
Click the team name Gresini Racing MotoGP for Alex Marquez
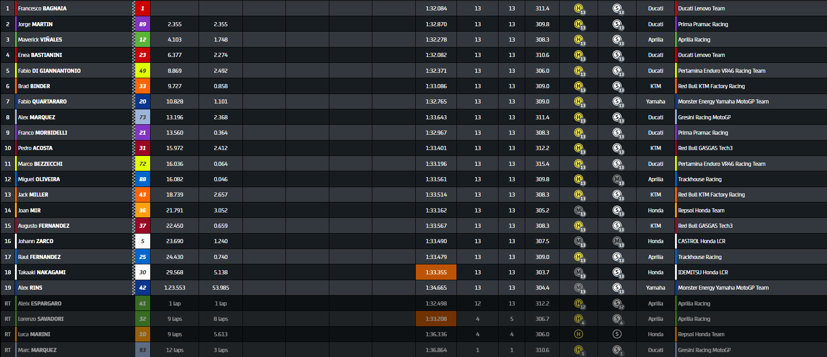[704, 117]
